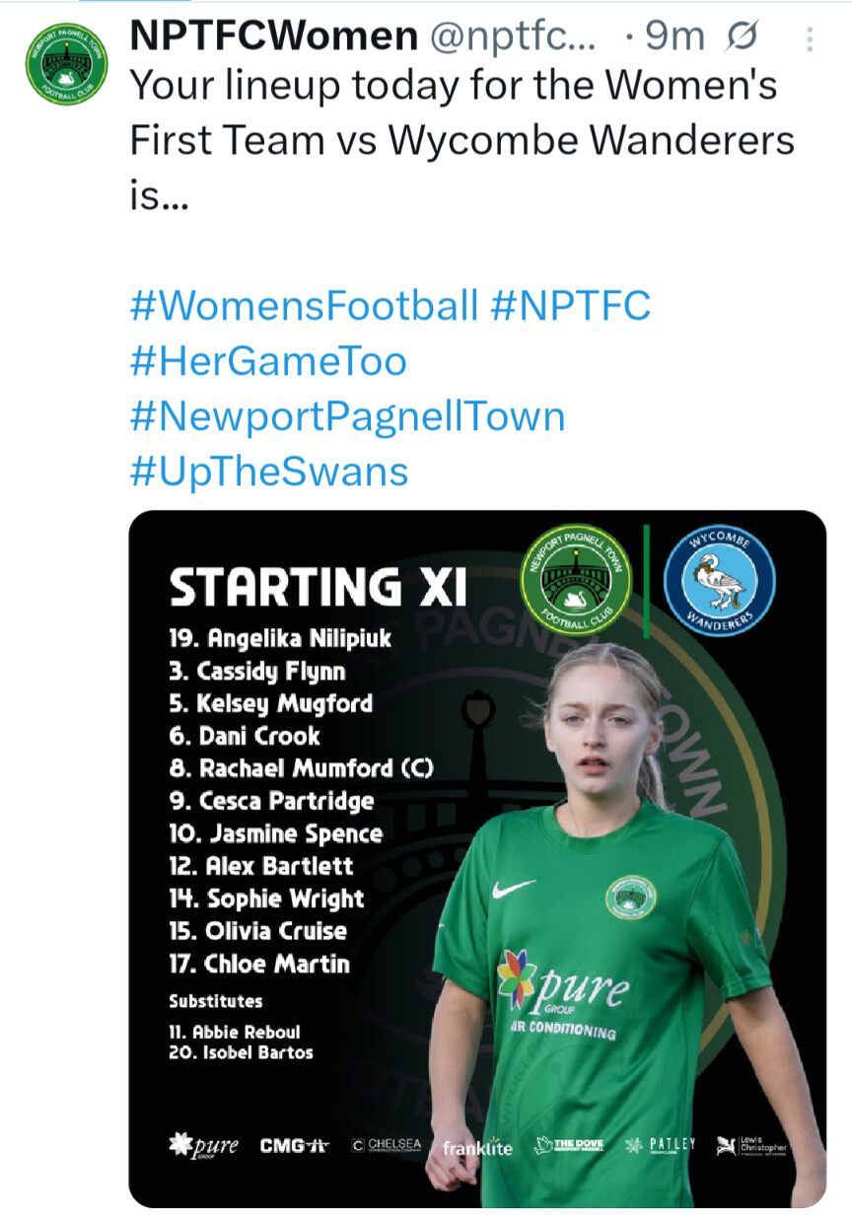The height and width of the screenshot is (1222, 852).
Task: Tap the #HerGameToo hashtag
Action: (268, 361)
